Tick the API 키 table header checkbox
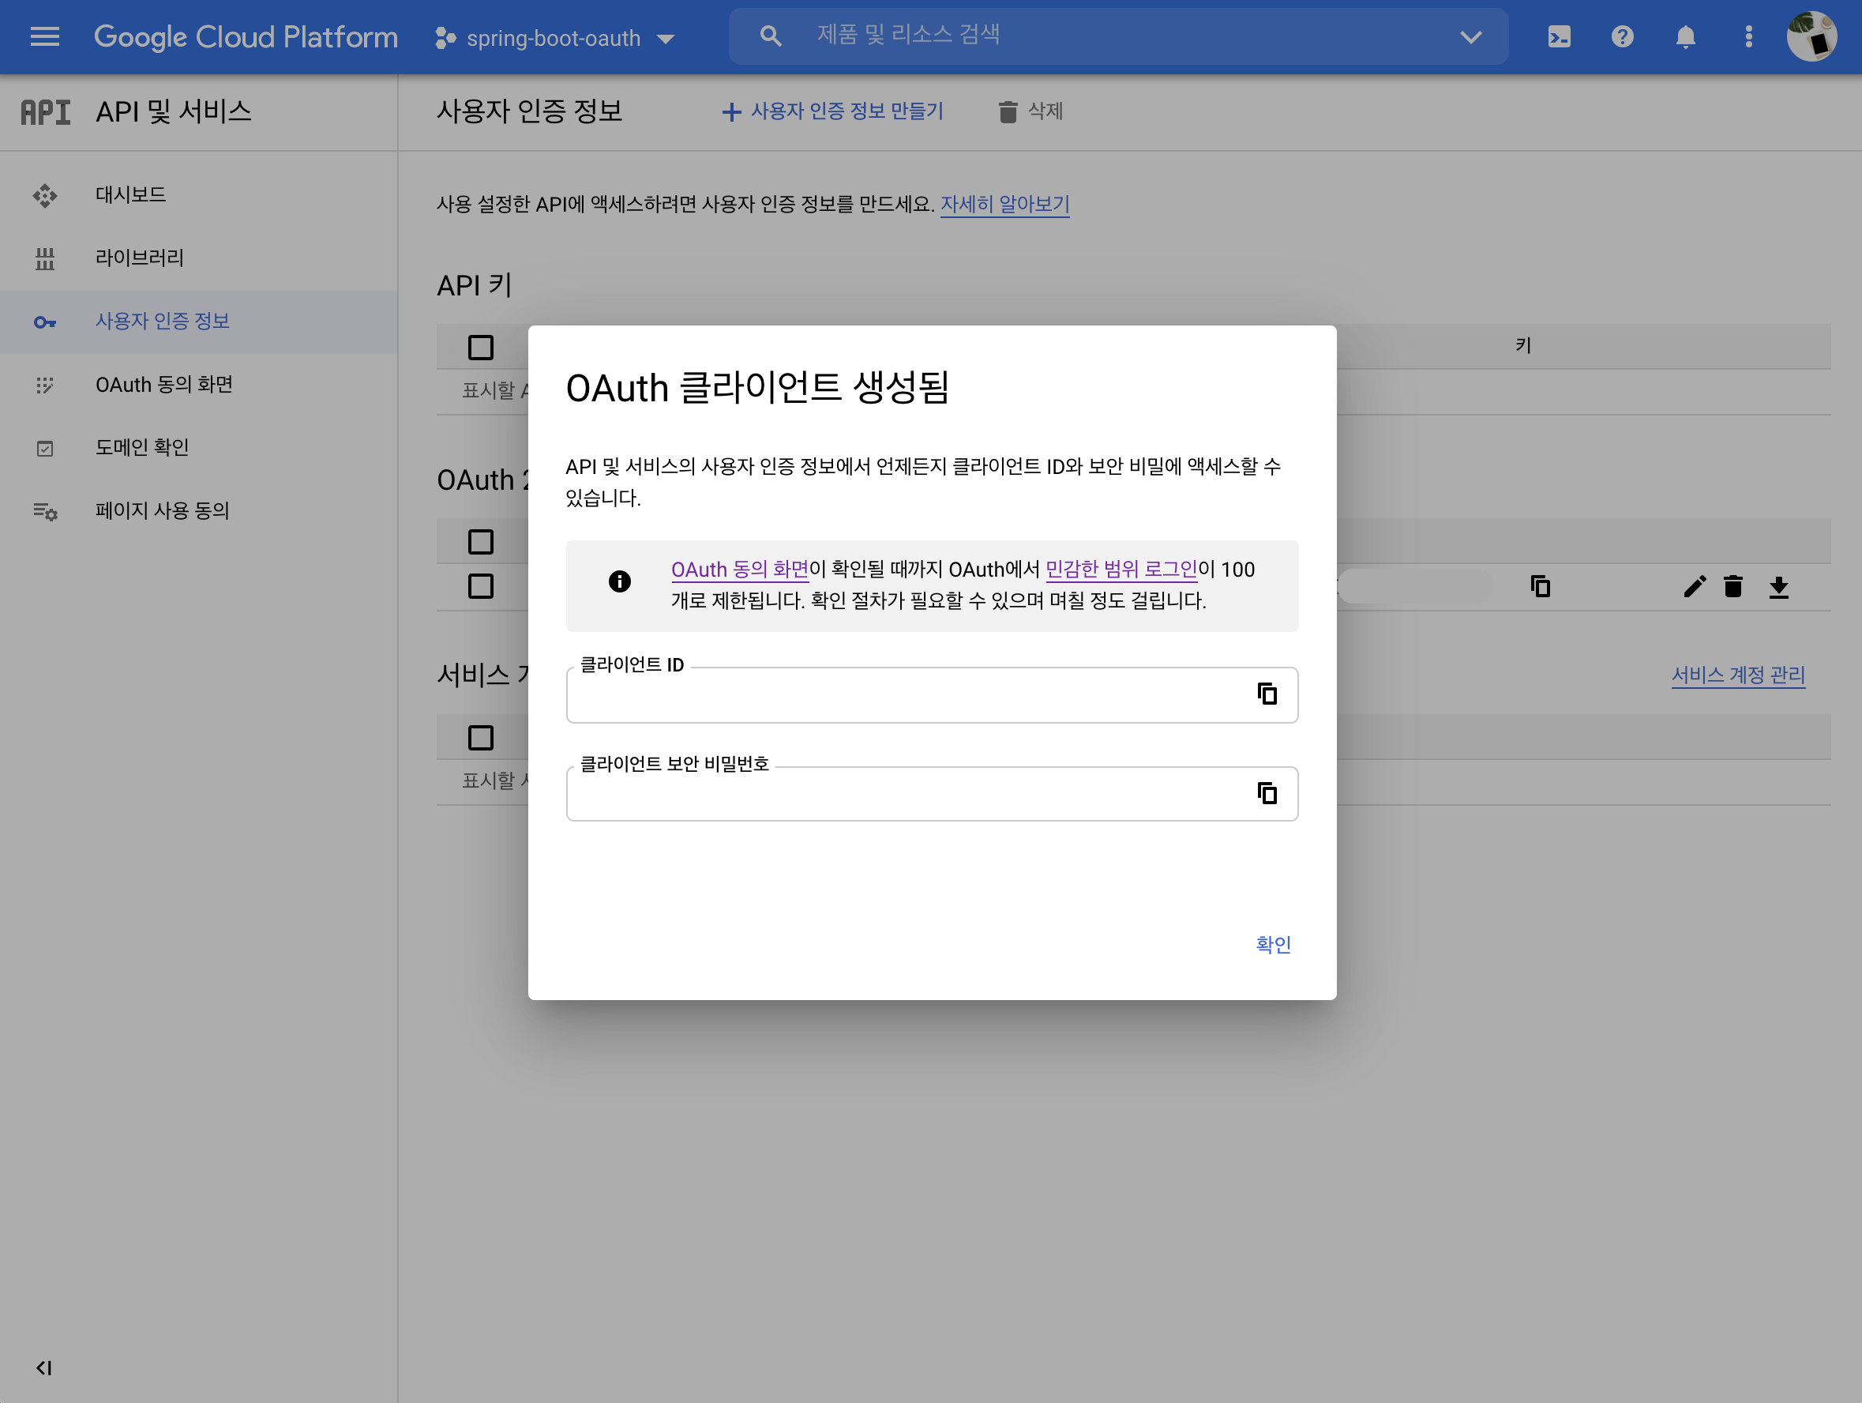Screen dimensions: 1862x1403 [x=481, y=347]
